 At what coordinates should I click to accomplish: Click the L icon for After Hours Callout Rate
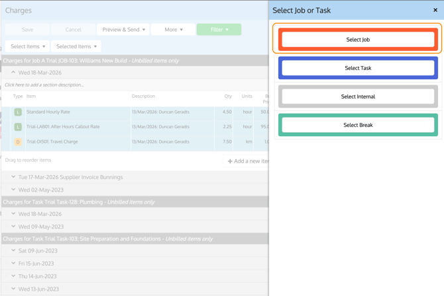[18, 127]
